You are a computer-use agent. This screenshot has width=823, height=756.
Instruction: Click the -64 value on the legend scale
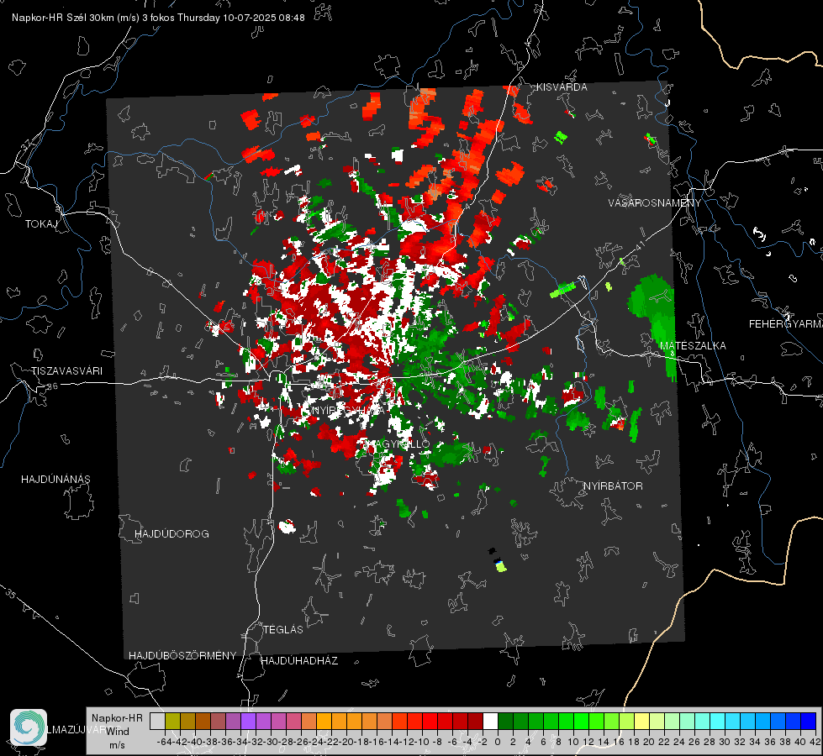(164, 742)
